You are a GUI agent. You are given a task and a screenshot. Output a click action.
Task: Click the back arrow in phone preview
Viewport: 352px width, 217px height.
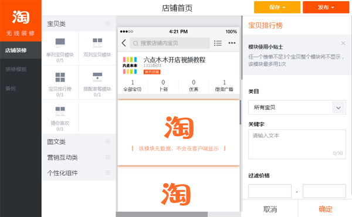124,43
